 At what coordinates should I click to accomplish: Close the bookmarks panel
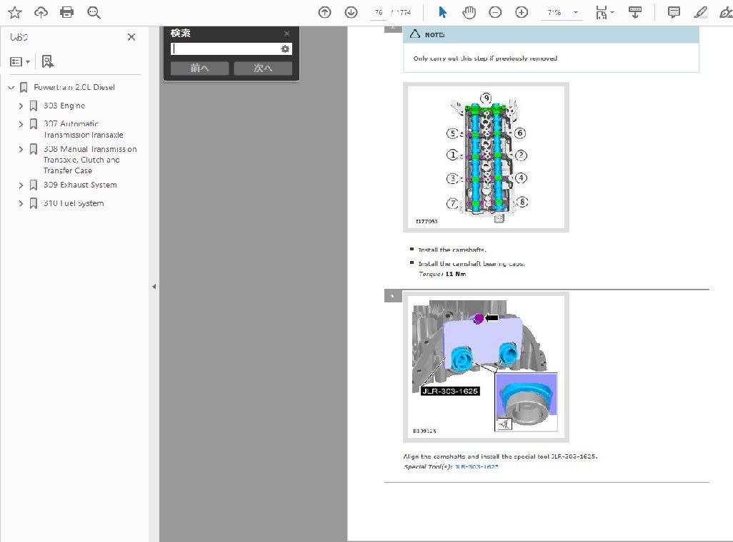pyautogui.click(x=131, y=37)
